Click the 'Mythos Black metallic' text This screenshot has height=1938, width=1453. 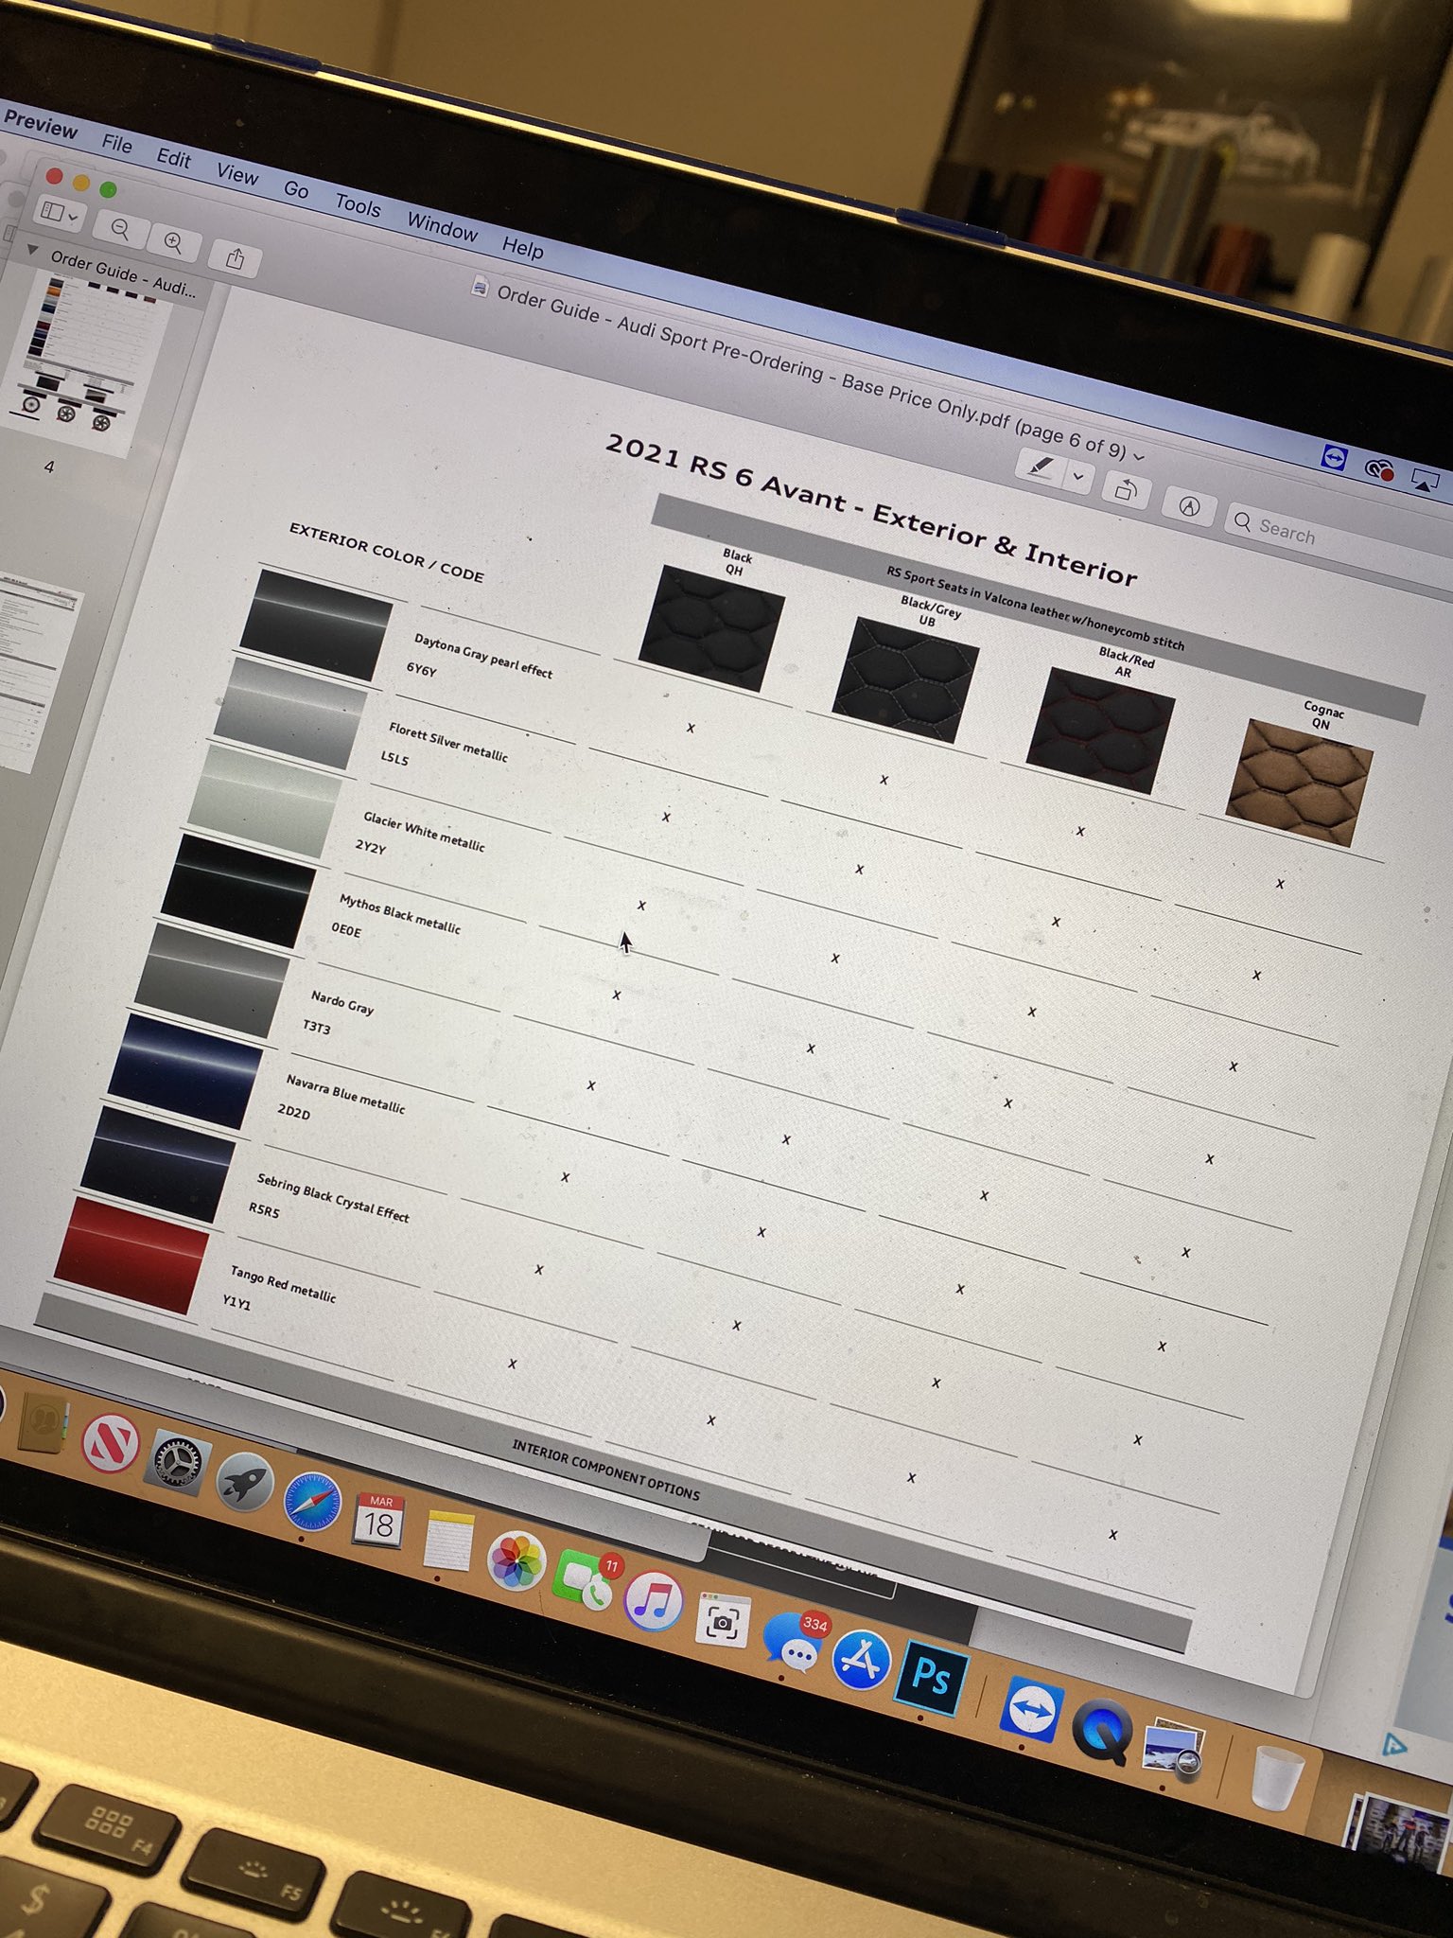pyautogui.click(x=400, y=914)
